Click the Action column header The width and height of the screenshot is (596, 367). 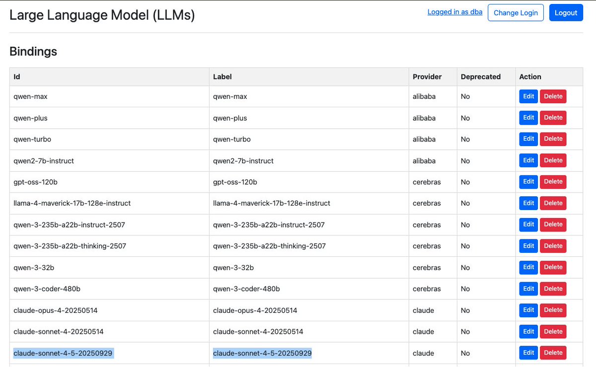click(549, 77)
